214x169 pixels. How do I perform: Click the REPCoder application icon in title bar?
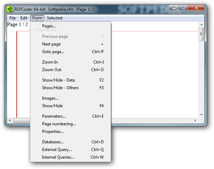click(9, 9)
